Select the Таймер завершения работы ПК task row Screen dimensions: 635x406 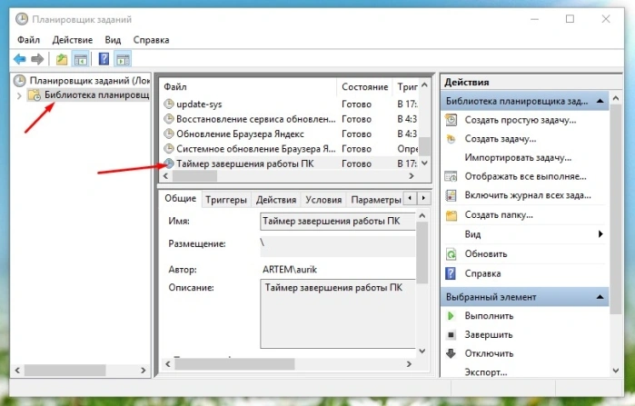(290, 163)
